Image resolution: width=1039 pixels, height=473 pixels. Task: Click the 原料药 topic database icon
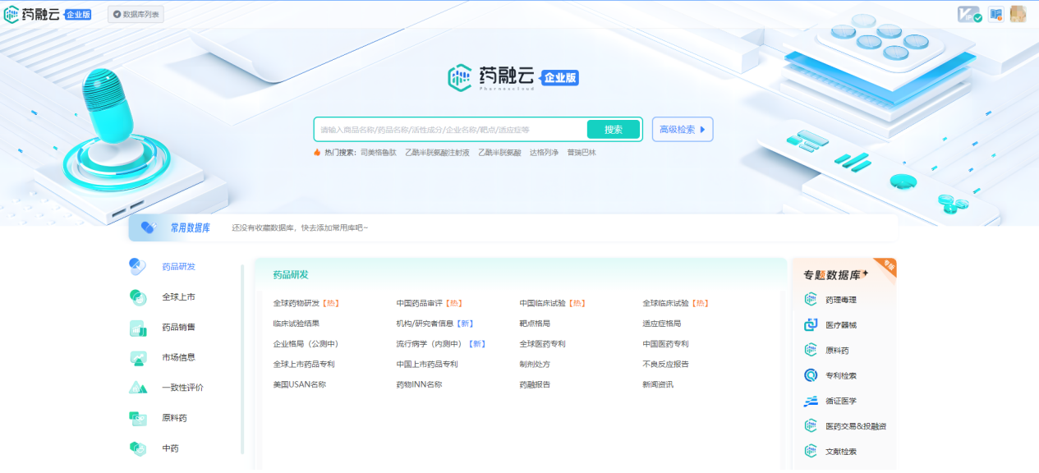point(811,350)
